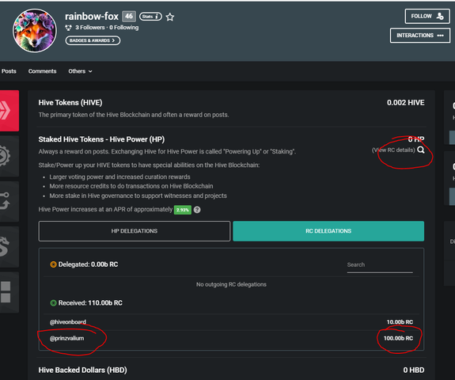Viewport: 455px width, 380px height.
Task: Open the Stats info badge
Action: [x=150, y=17]
